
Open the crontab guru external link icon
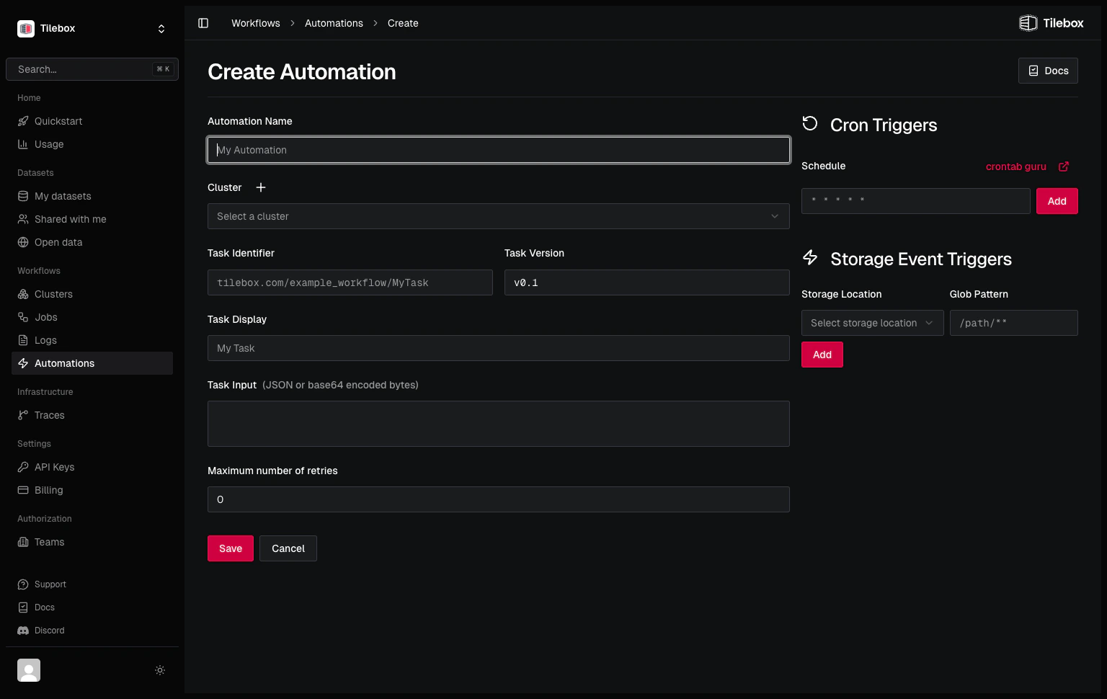1064,166
